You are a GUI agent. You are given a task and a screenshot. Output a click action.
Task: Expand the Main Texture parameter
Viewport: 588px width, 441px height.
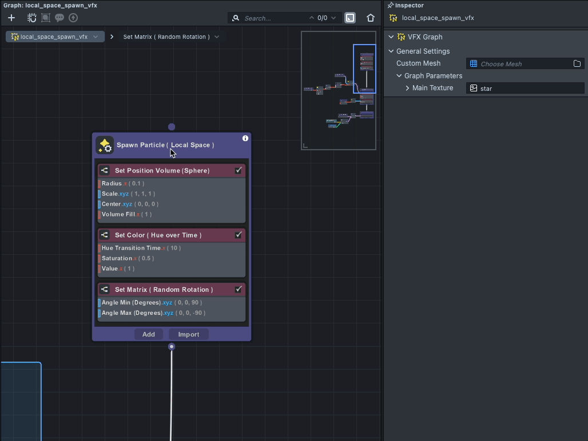[407, 88]
